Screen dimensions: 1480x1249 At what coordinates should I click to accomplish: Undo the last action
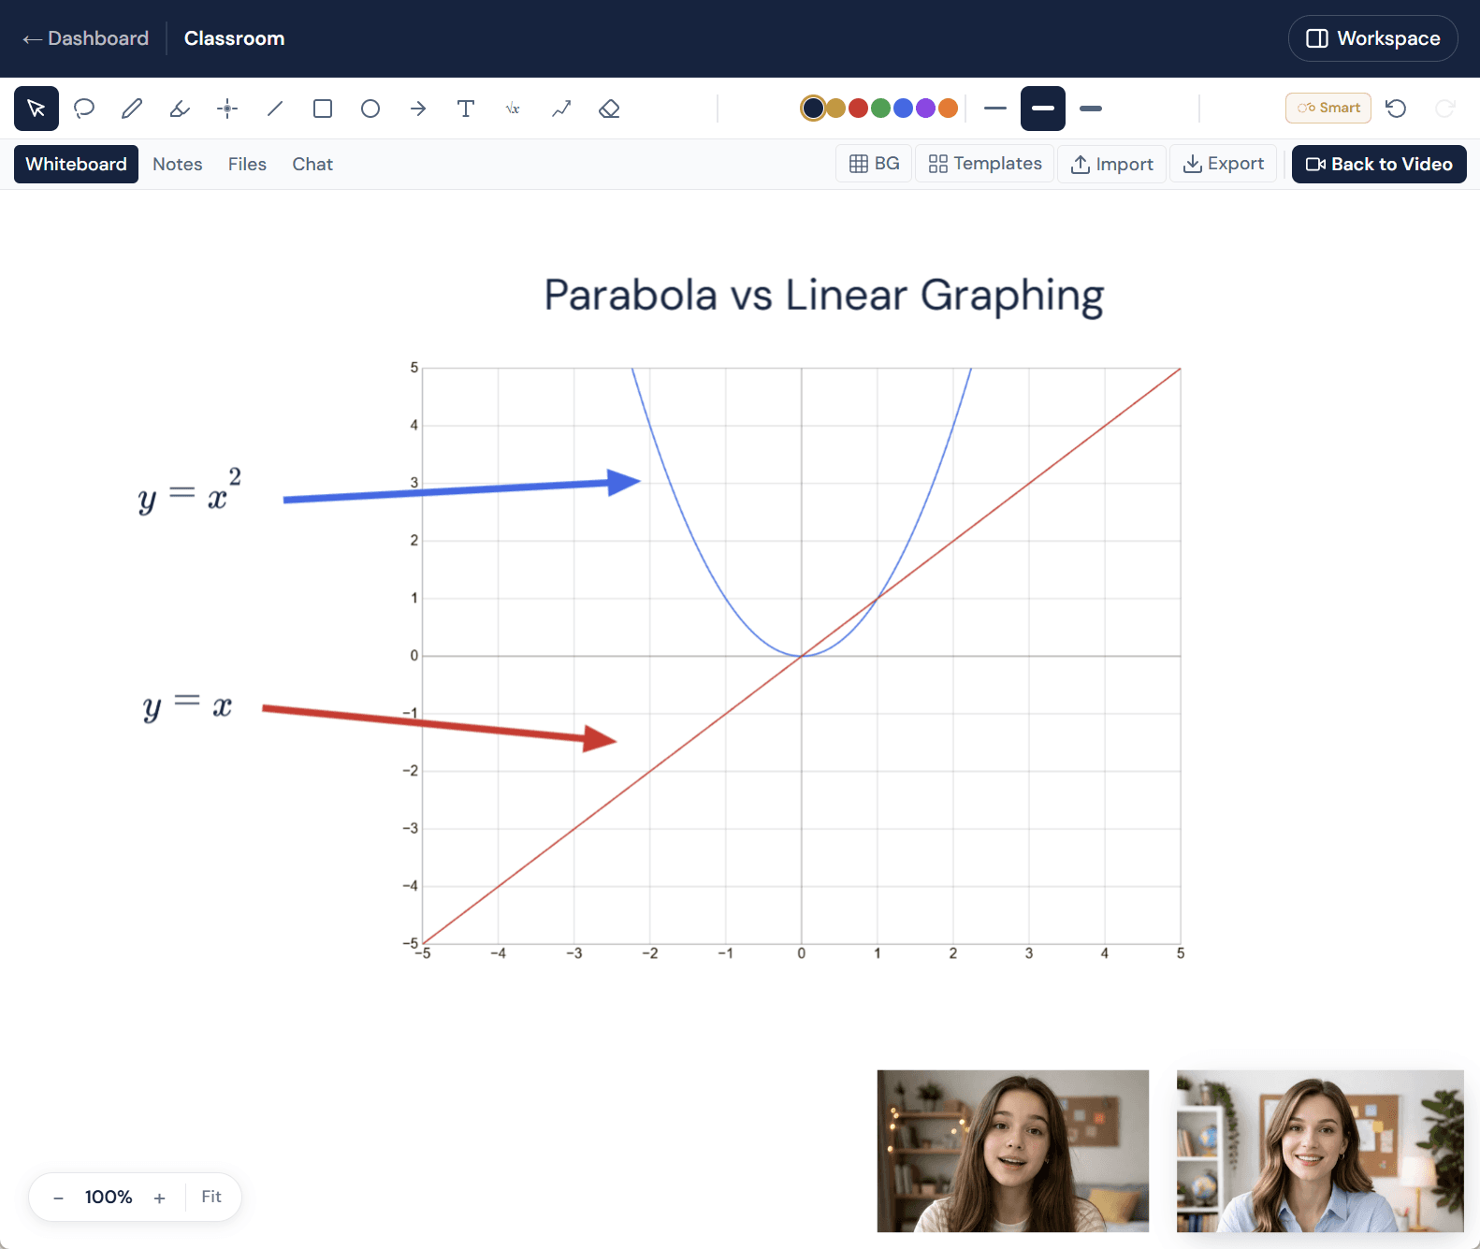click(x=1396, y=109)
